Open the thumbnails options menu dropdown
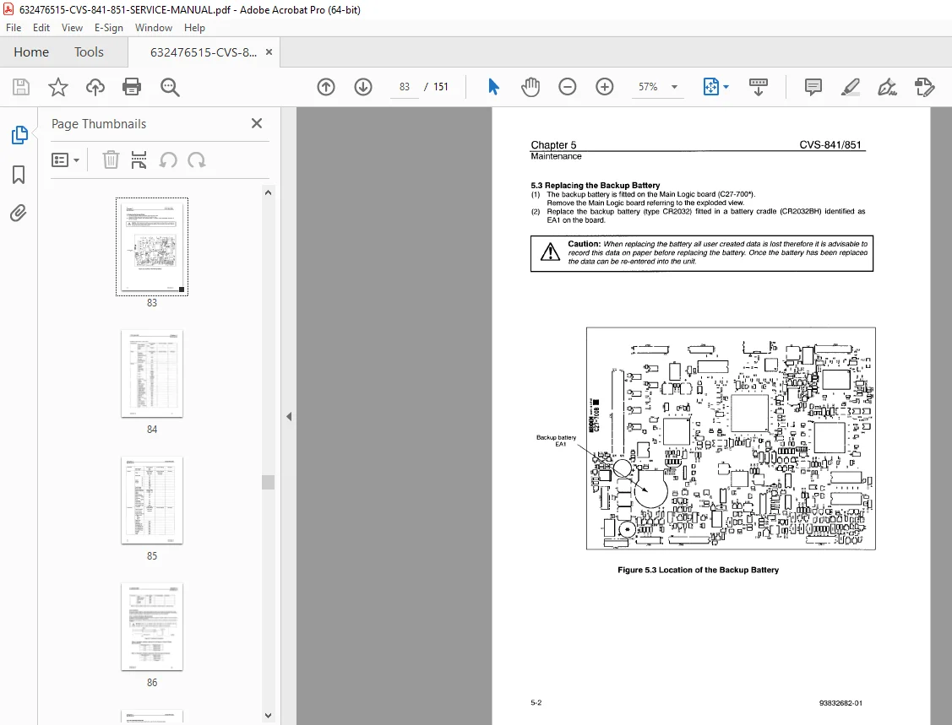 tap(66, 160)
